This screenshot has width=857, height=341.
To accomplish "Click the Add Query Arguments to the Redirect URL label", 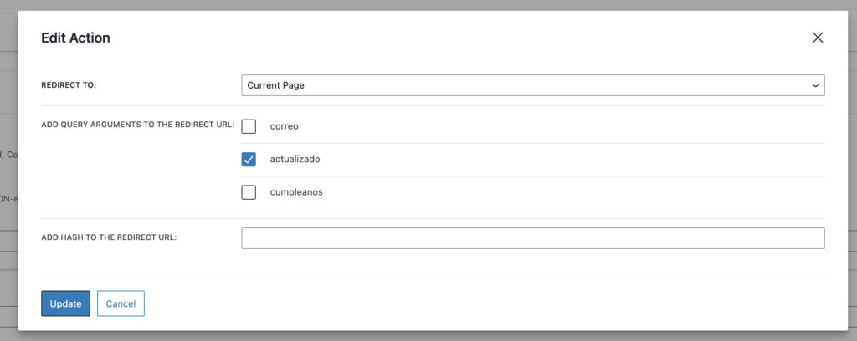I will [x=137, y=125].
